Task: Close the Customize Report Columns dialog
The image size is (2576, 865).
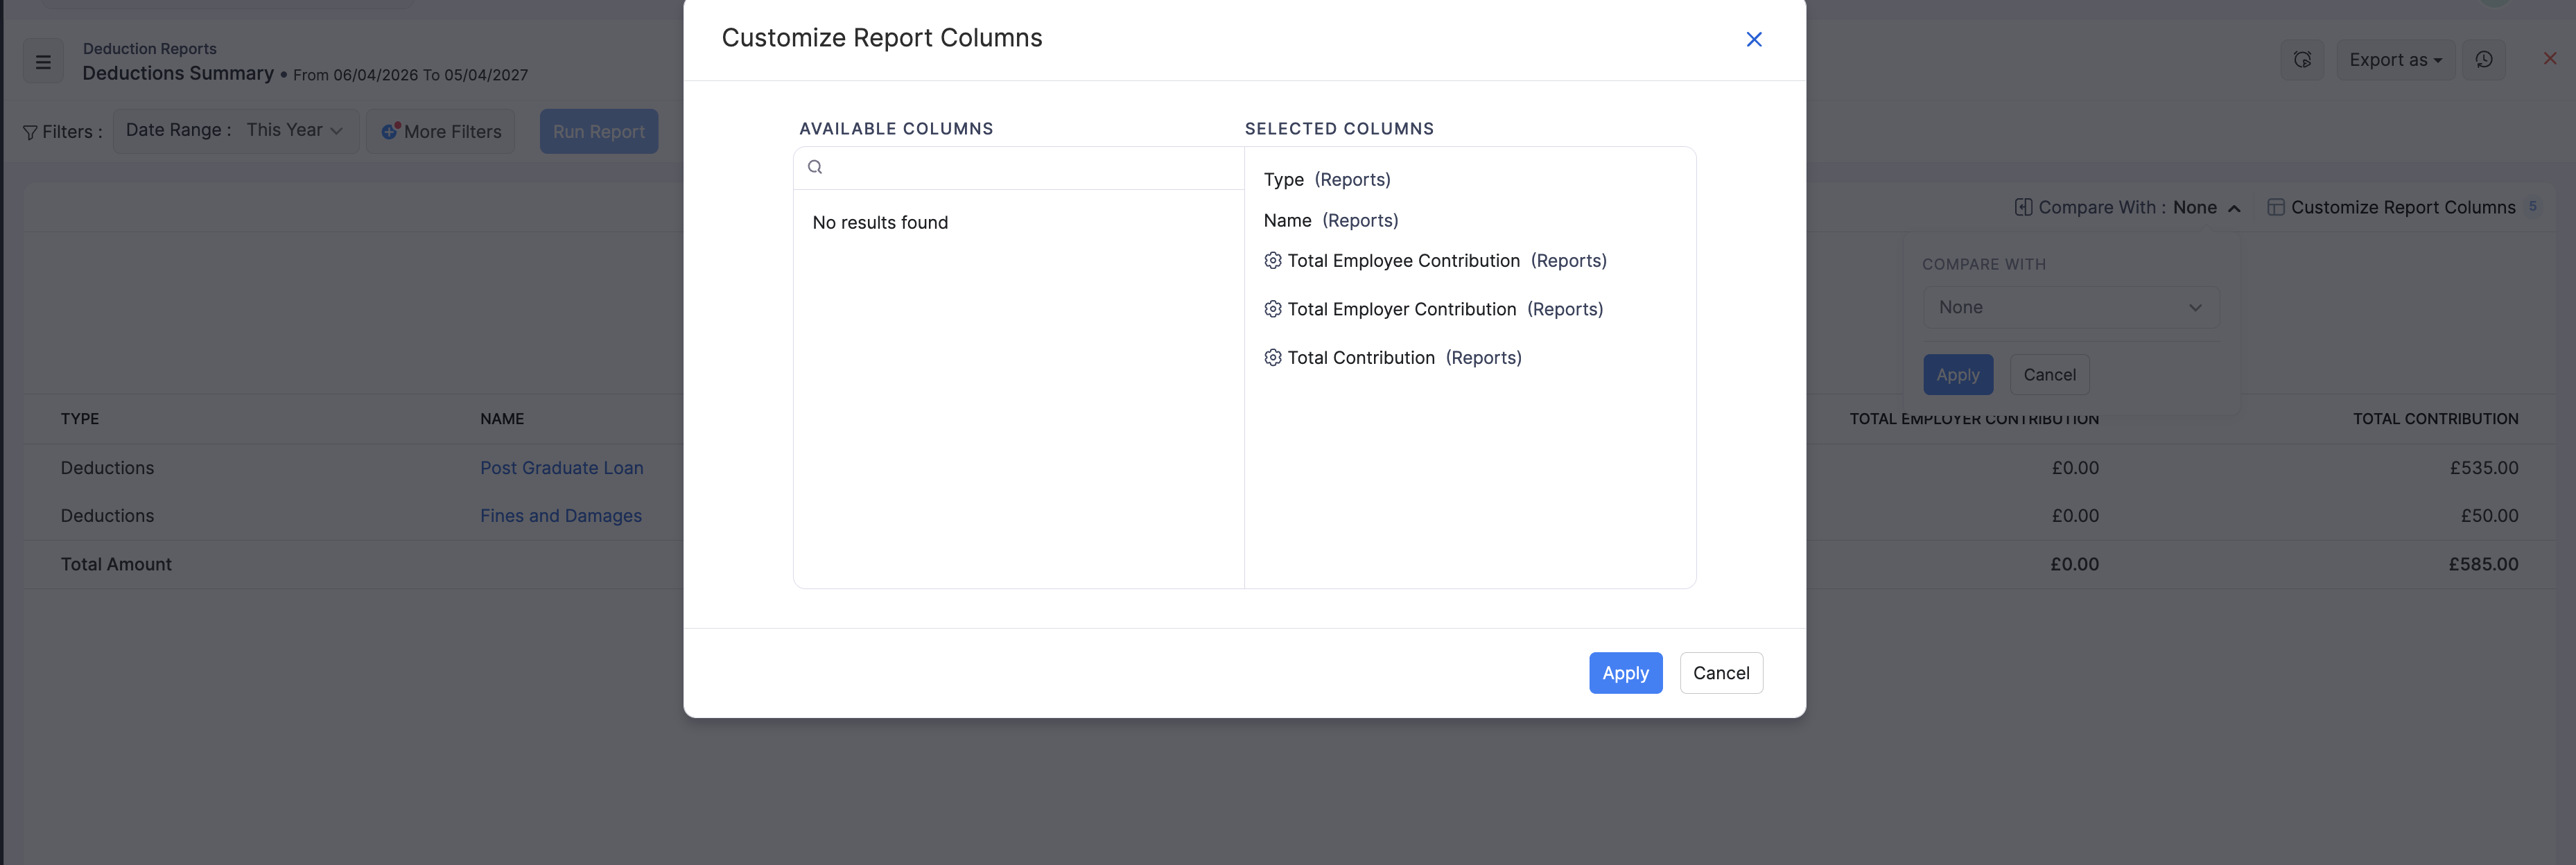Action: click(1753, 39)
